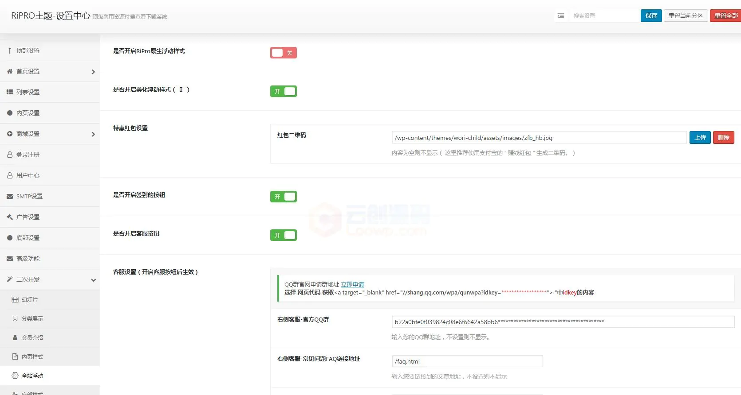Select the 会员介绍 sub-item
The width and height of the screenshot is (741, 395).
(50, 337)
